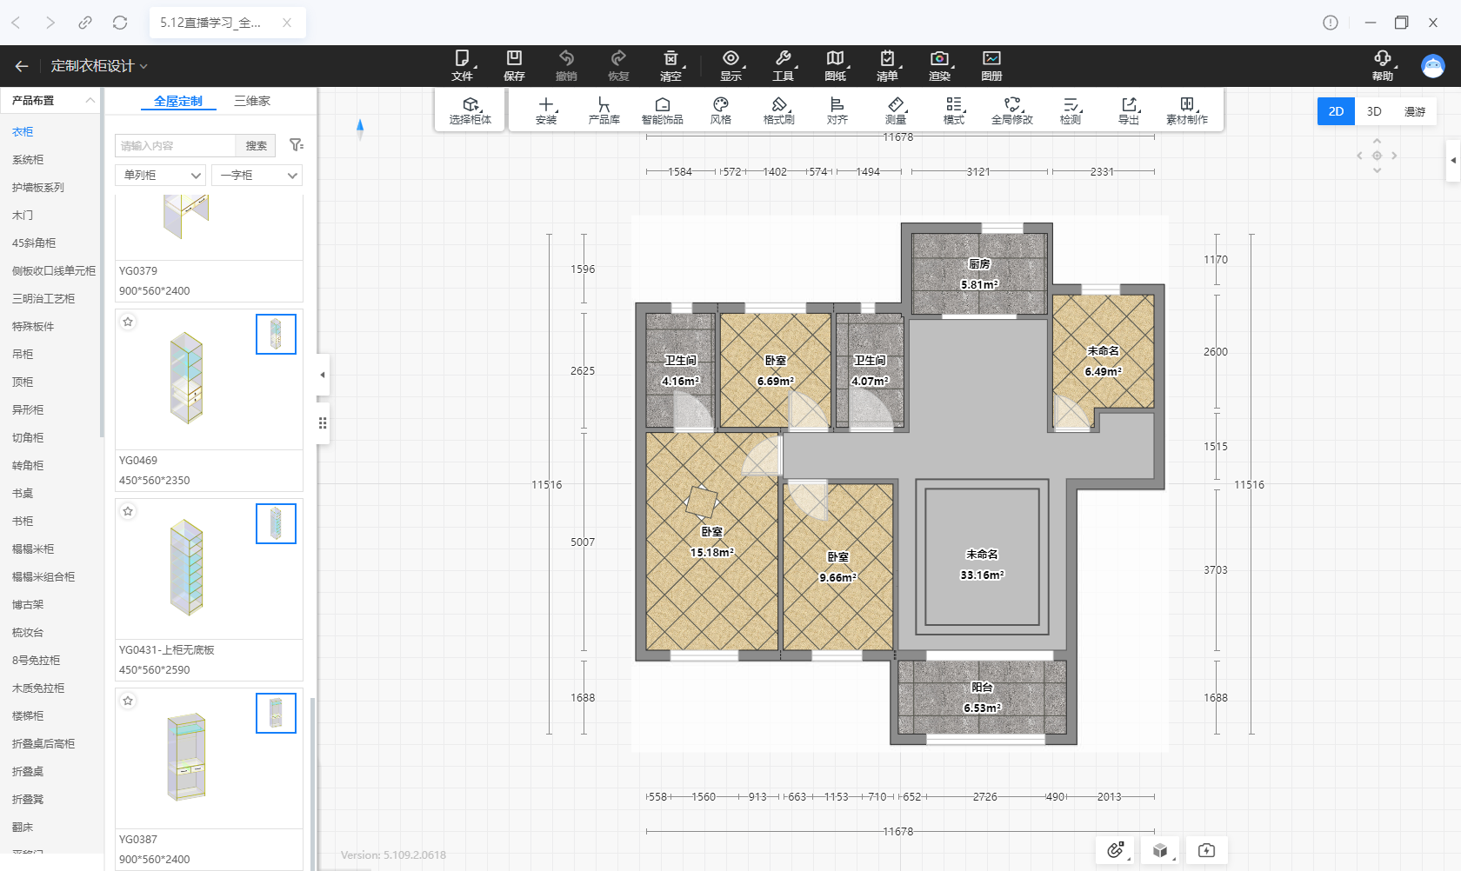Switch to the 三维家 tab
1461x871 pixels.
click(x=252, y=102)
